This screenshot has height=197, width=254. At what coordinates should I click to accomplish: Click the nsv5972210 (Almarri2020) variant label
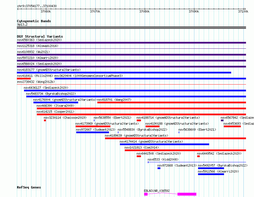click(38, 58)
